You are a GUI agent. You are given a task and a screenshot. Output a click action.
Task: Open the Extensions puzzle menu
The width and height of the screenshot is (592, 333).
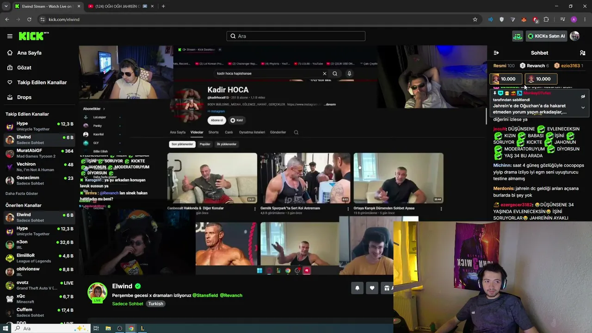coord(546,19)
